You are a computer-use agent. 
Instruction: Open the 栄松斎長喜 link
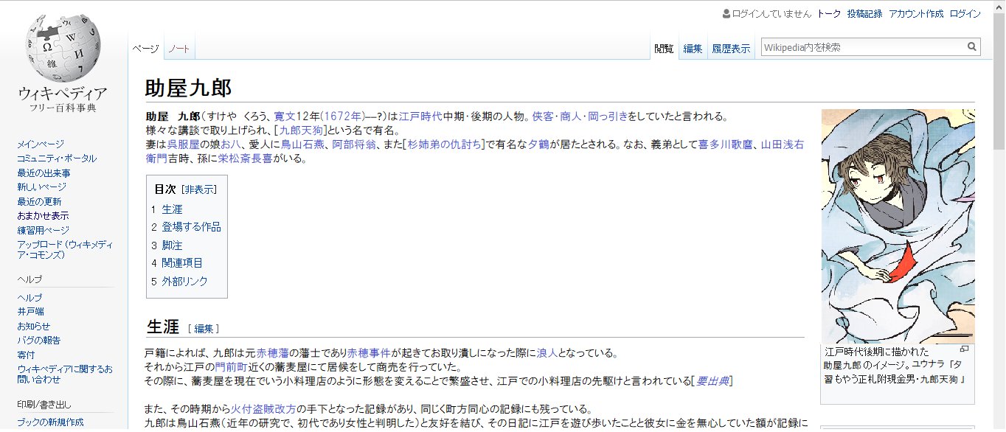click(246, 158)
